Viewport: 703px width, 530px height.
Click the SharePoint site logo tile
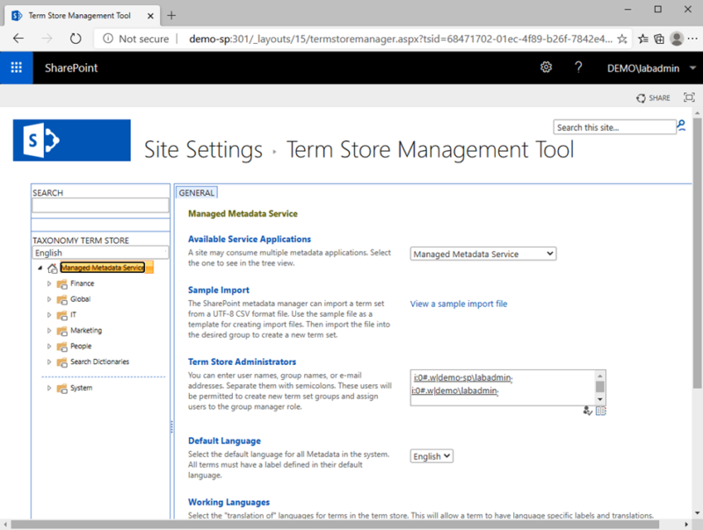click(x=70, y=140)
